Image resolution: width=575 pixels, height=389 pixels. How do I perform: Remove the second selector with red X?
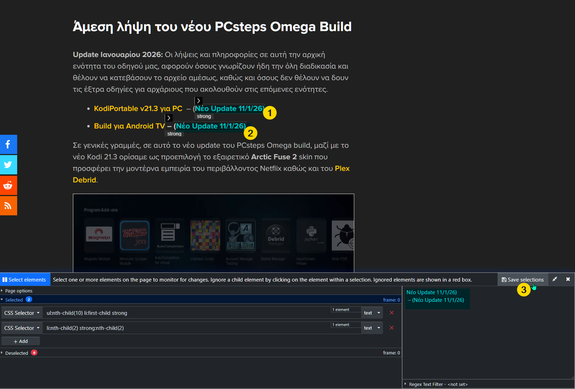(391, 328)
